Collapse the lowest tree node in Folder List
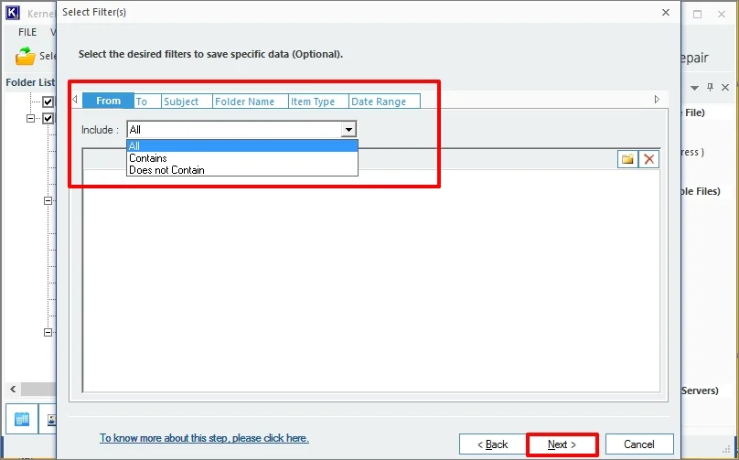This screenshot has width=739, height=460. [x=48, y=332]
